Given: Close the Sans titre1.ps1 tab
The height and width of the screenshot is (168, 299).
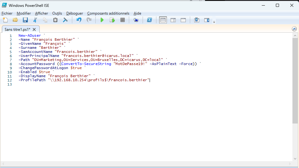Looking at the screenshot, I should pyautogui.click(x=34, y=29).
